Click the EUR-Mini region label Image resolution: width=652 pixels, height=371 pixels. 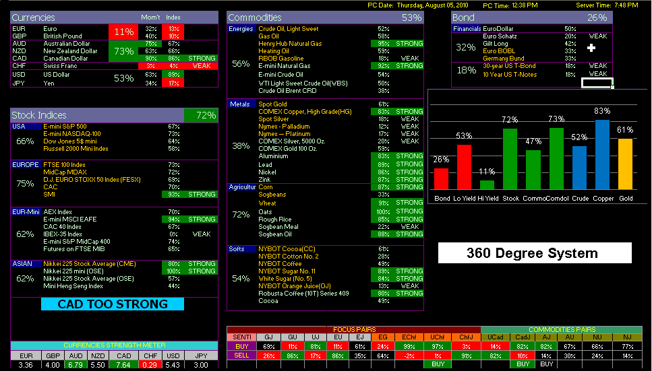[26, 211]
